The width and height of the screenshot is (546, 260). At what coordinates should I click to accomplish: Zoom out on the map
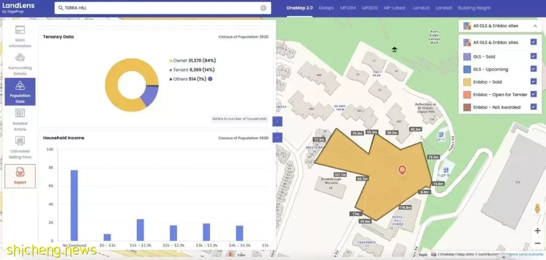pos(537,243)
